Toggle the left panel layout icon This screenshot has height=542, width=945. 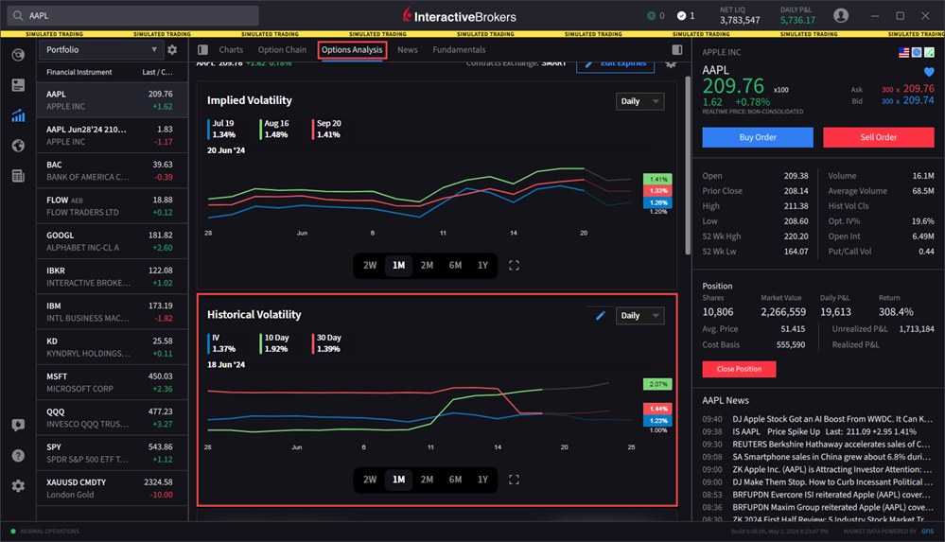[203, 49]
